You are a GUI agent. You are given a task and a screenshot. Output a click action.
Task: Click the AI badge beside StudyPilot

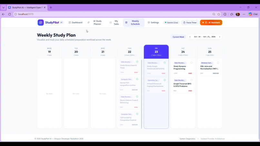point(61,23)
